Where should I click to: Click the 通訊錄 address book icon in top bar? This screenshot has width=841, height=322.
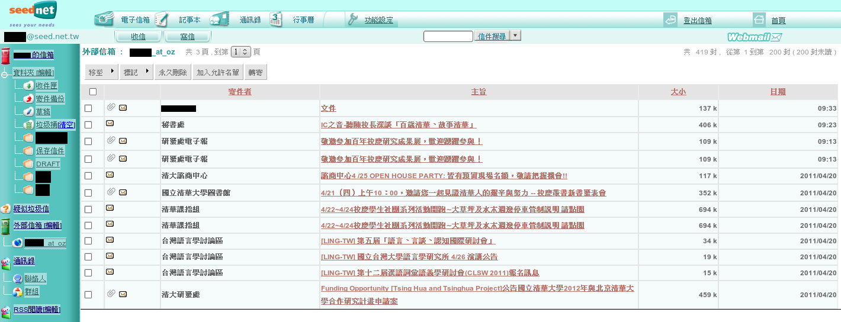pos(219,19)
